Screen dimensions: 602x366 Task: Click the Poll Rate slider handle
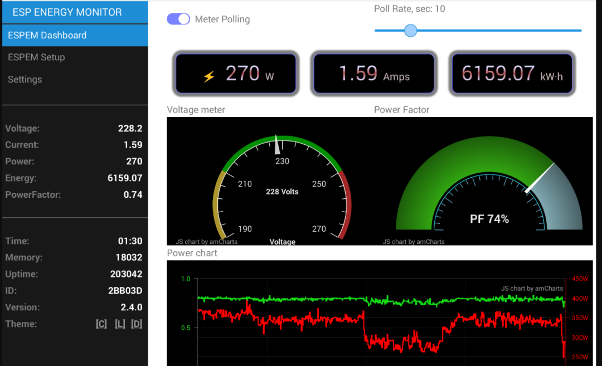pos(410,30)
